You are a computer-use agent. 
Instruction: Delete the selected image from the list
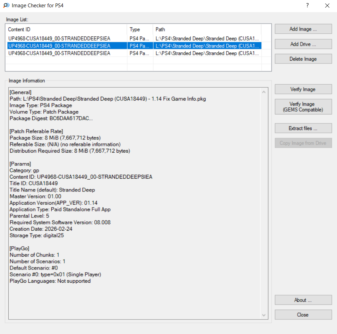tap(303, 59)
